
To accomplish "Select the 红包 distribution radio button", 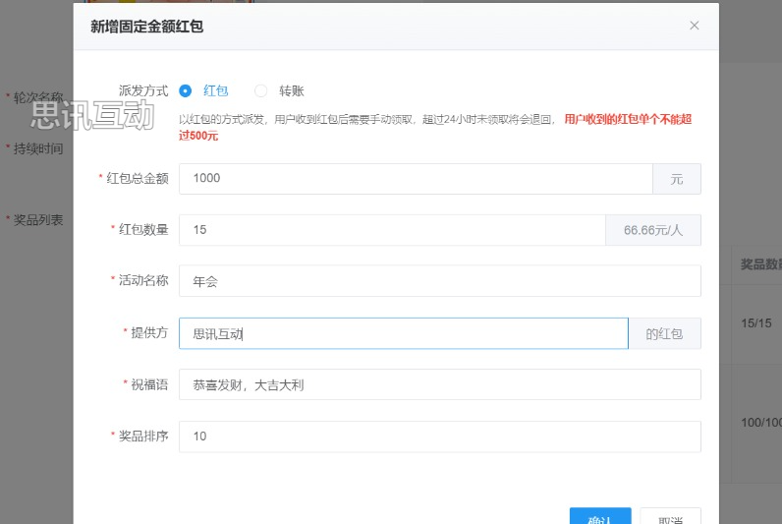I will click(x=186, y=90).
